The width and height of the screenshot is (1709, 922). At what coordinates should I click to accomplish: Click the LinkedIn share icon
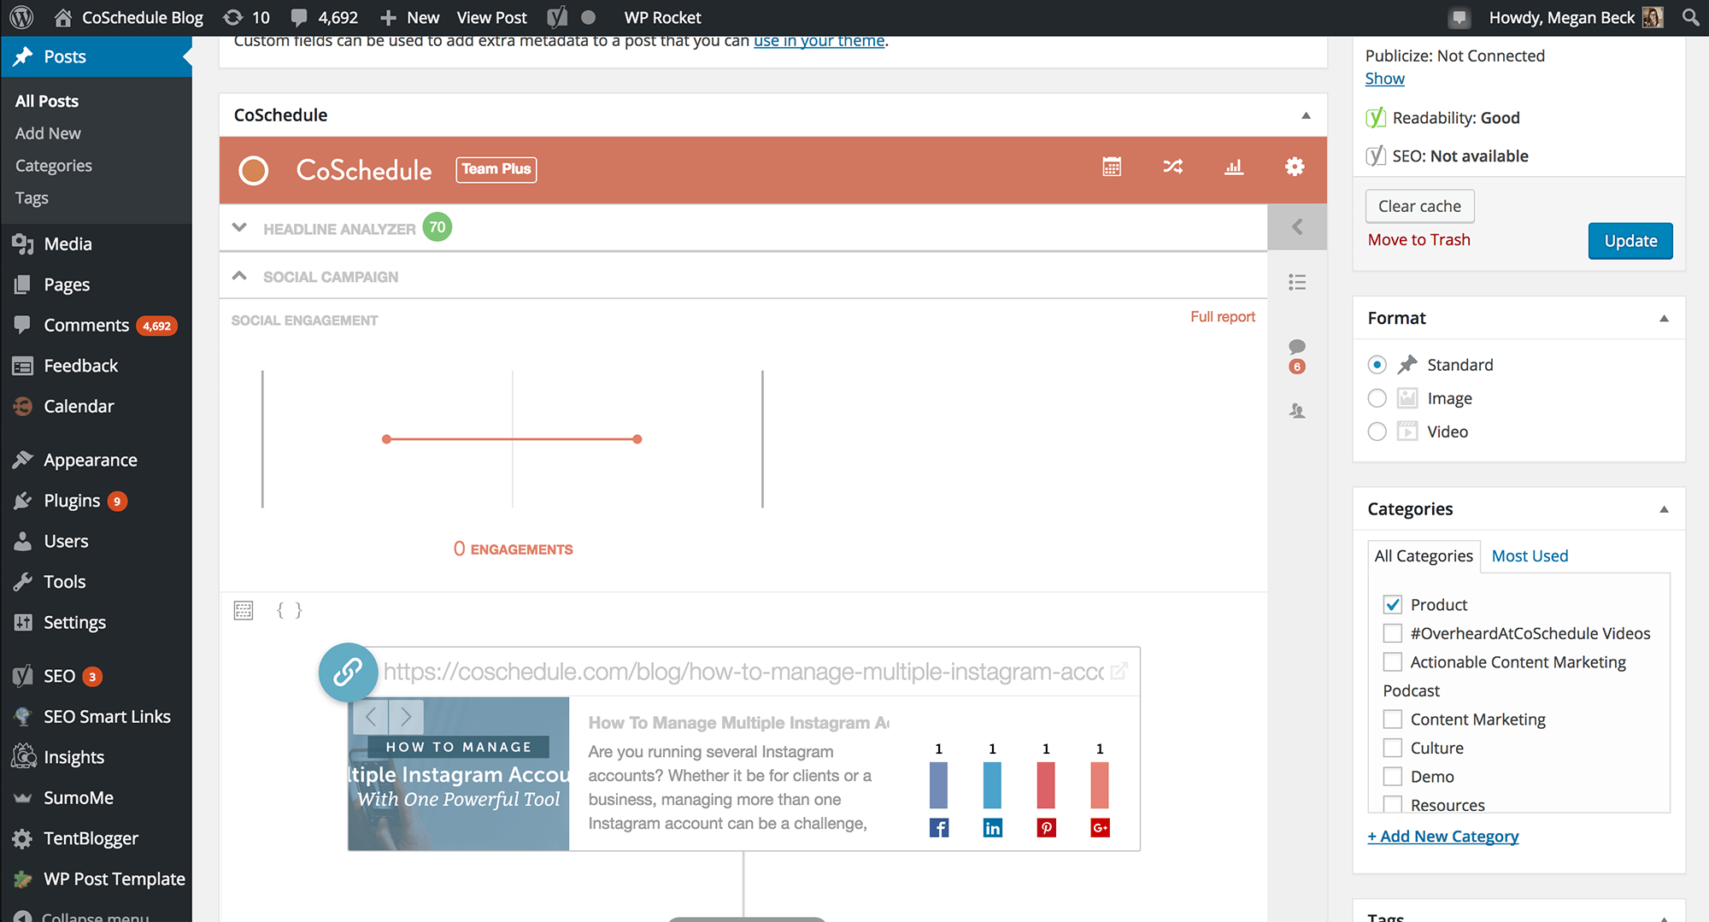click(x=992, y=827)
